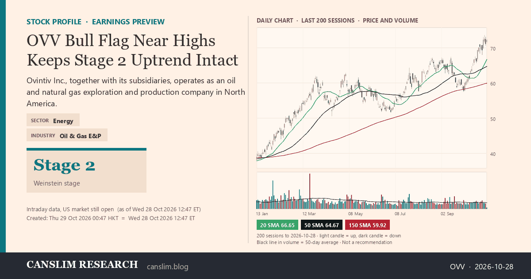This screenshot has width=531, height=279.
Task: Click the DAILY CHART heading text
Action: coord(275,20)
